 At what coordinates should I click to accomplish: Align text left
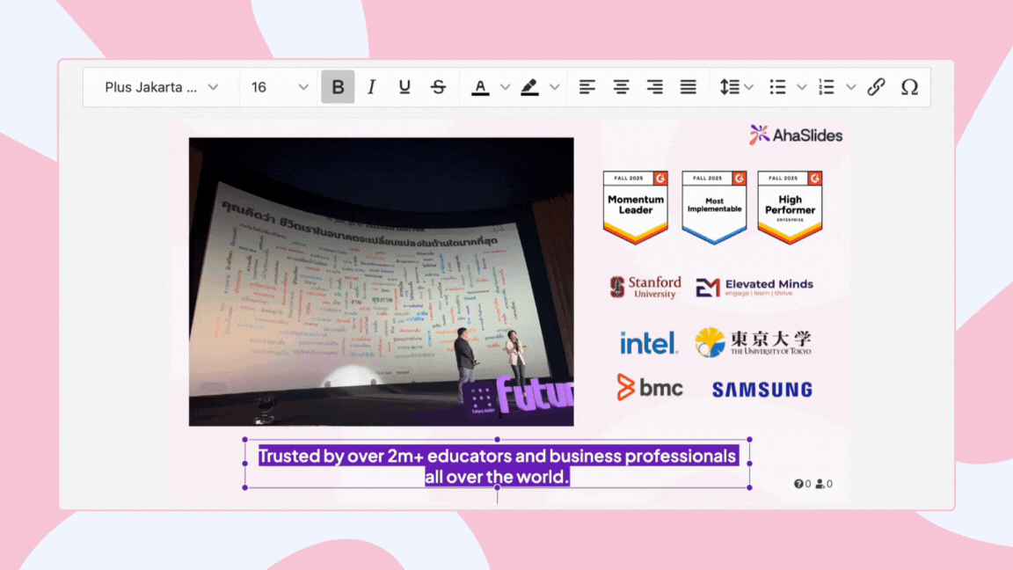tap(587, 87)
